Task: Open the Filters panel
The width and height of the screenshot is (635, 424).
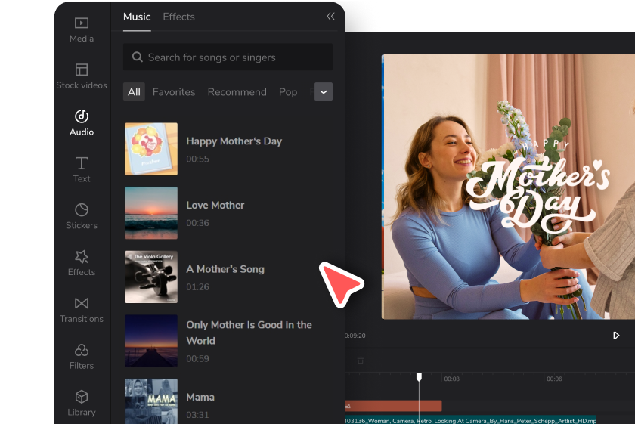Action: [x=82, y=357]
